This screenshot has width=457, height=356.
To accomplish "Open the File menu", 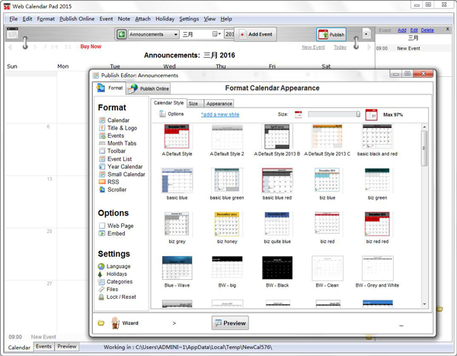I will [x=14, y=19].
